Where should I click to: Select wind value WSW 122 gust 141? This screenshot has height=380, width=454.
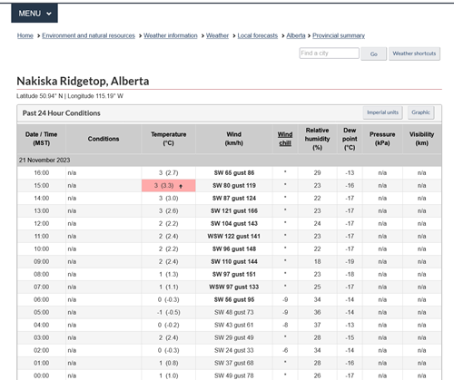coord(233,237)
